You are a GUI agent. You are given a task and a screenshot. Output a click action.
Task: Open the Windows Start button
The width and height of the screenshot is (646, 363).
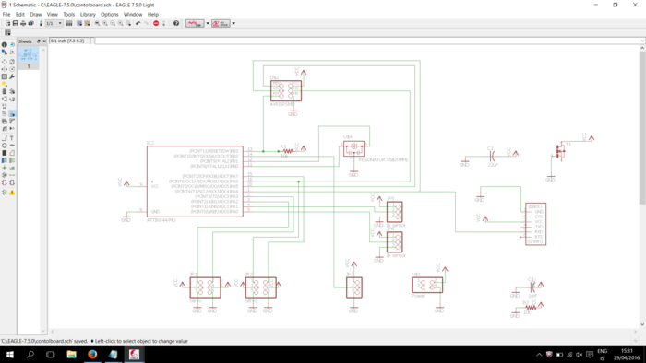10,355
